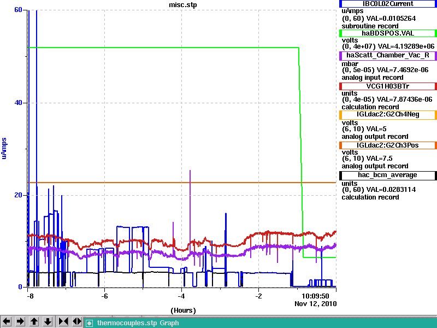Toggle the thermocouples.stp Graph window icon
437x328 pixels.
click(89, 323)
